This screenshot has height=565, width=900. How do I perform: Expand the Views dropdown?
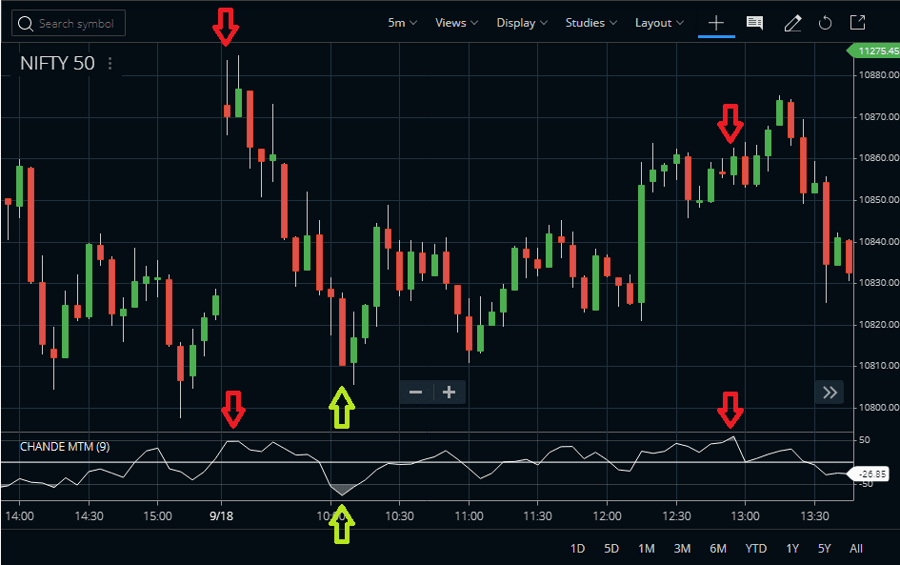coord(456,23)
